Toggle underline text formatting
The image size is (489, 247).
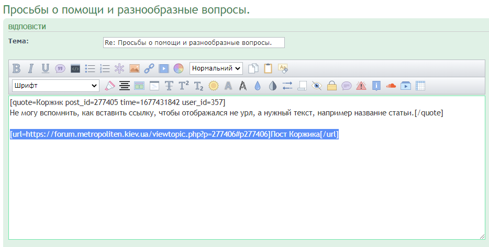pos(46,68)
